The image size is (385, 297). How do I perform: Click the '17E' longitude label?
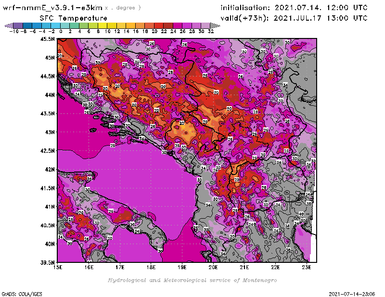tap(120, 267)
